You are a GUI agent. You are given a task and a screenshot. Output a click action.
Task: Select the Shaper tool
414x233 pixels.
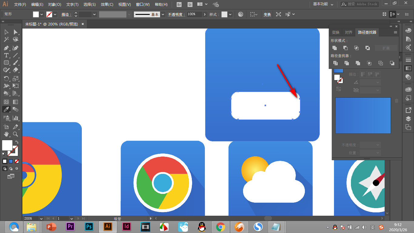6,70
